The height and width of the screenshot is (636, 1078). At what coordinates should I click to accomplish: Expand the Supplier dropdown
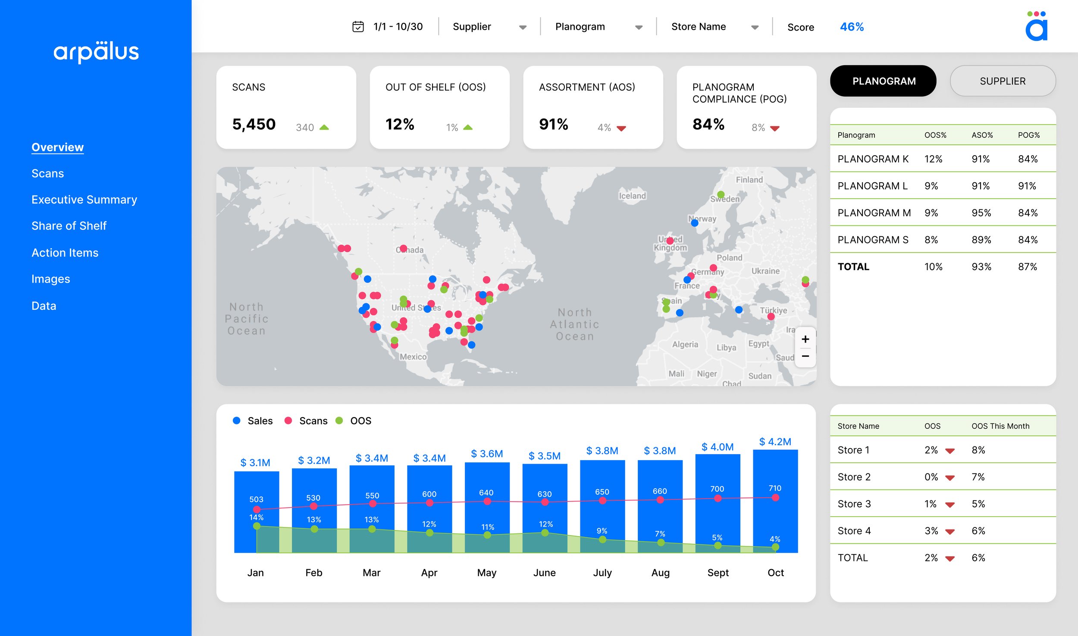pos(489,27)
